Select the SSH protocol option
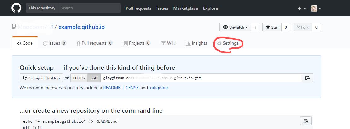350x129 pixels. 94,78
